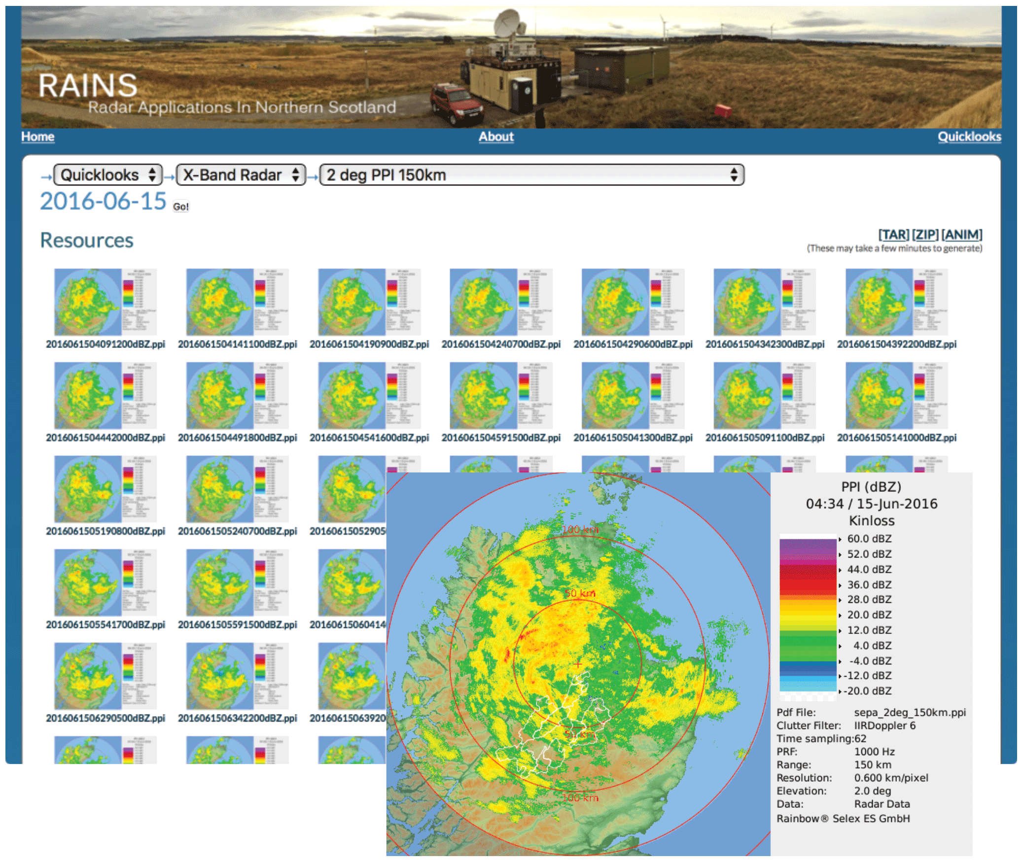Screen dimensions: 1023x862
Task: Open thumbnail 2016061504541600dBZ.ppi
Action: pyautogui.click(x=369, y=396)
